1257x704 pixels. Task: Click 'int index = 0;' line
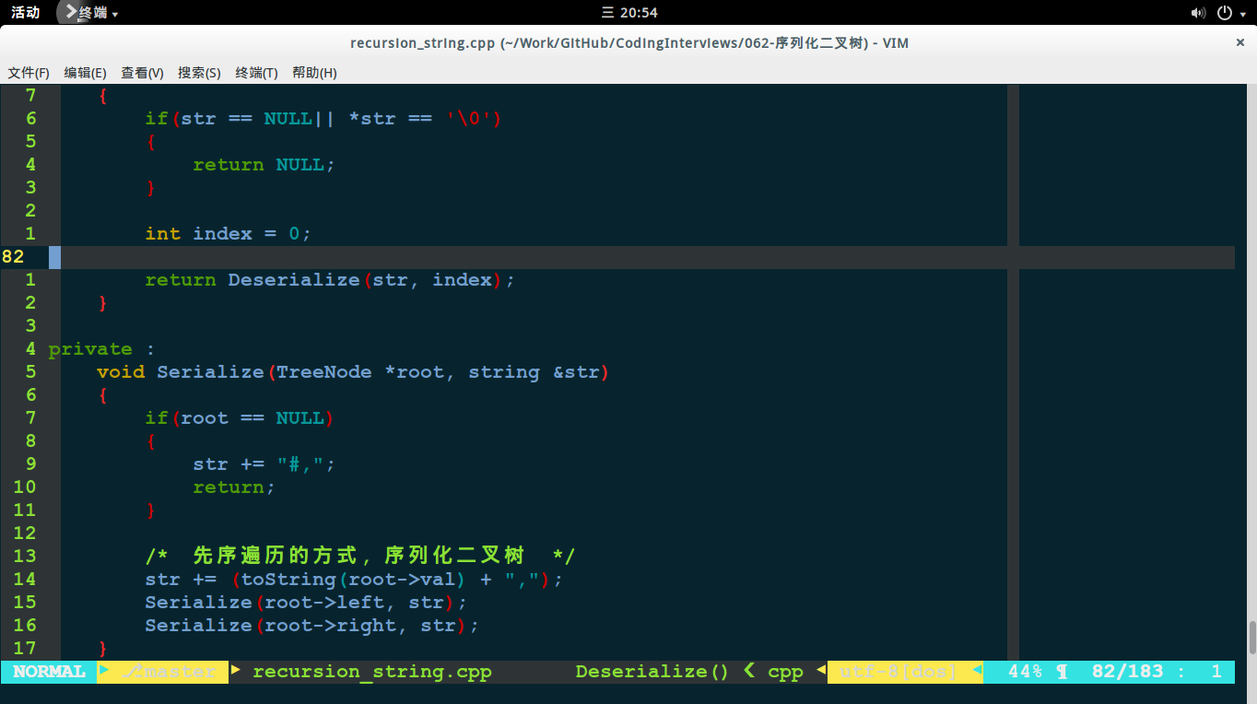click(229, 234)
